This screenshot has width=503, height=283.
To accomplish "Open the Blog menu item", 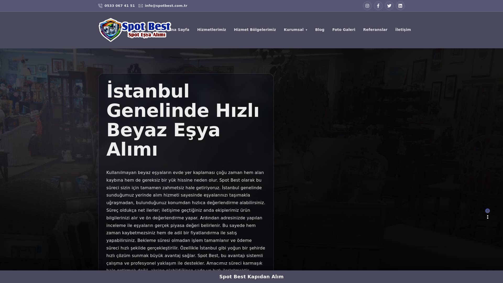I will [x=320, y=30].
